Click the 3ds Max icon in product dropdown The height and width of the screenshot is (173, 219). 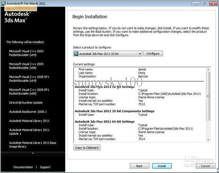pyautogui.click(x=76, y=54)
